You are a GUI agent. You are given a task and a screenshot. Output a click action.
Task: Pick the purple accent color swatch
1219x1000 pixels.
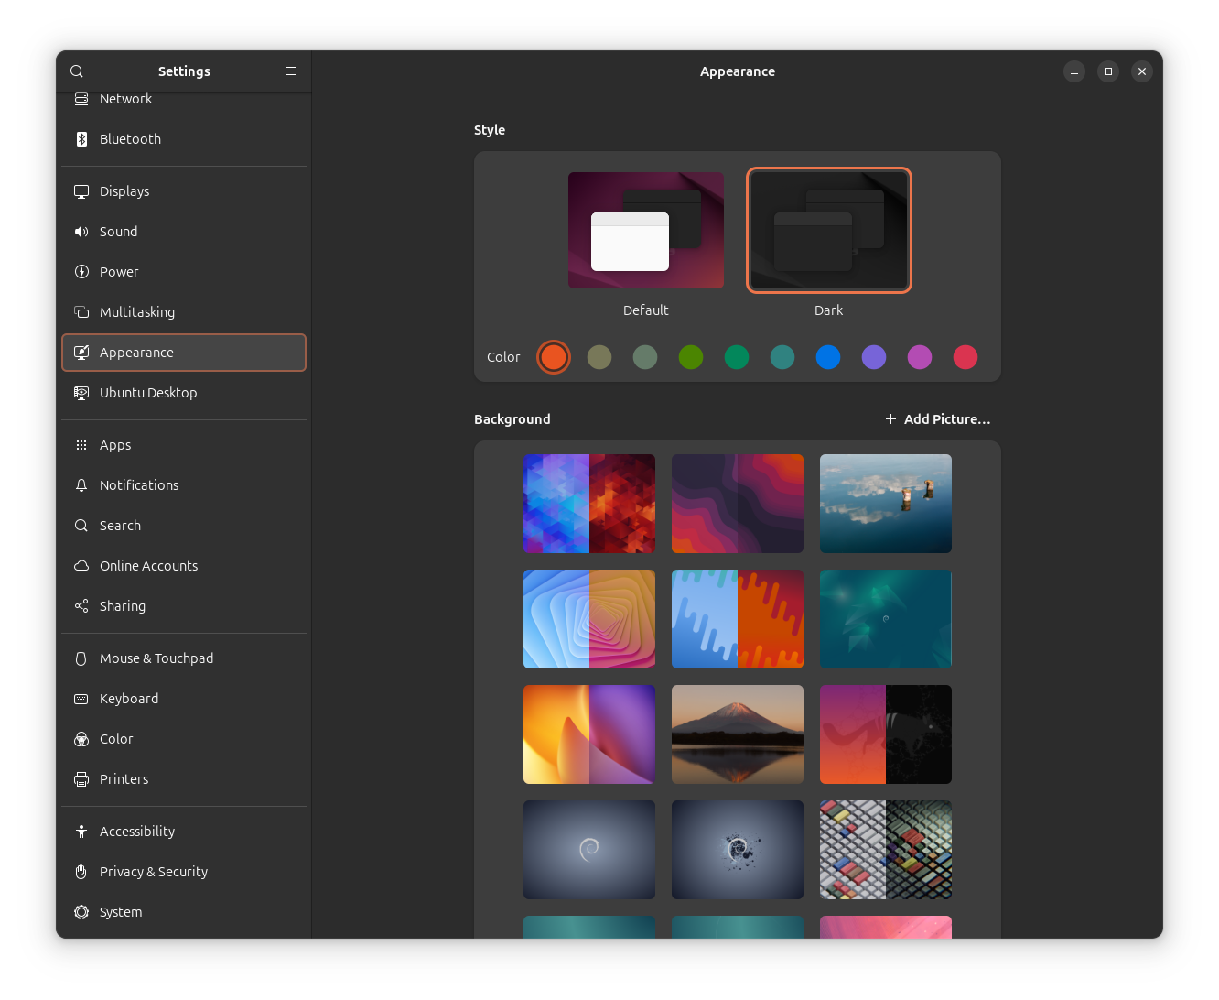pyautogui.click(x=874, y=357)
